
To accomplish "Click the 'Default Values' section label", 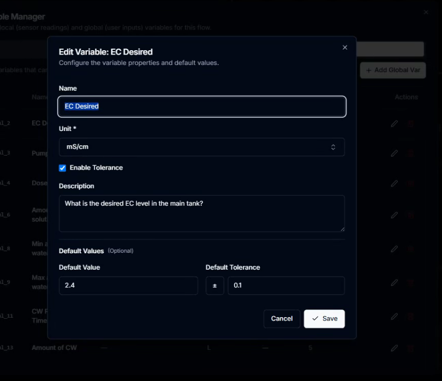I will 81,251.
